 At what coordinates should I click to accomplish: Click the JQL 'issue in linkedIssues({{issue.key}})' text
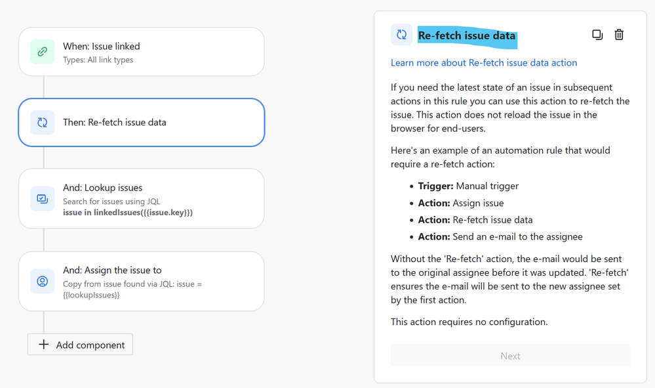(128, 213)
